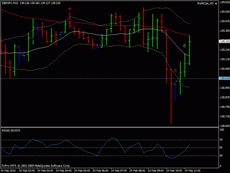The width and height of the screenshot is (230, 173).
Task: Click the 24 Feb 2010 date label
Action: coord(8,171)
